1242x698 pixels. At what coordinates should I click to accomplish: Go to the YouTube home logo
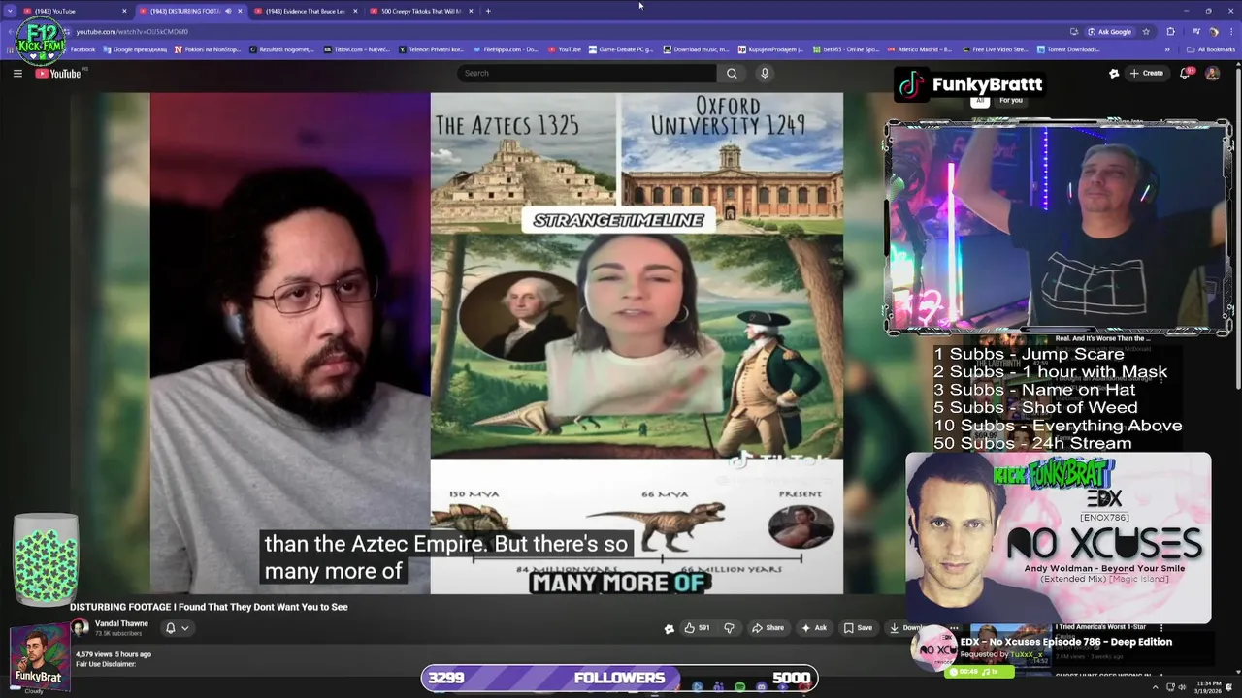click(x=59, y=74)
